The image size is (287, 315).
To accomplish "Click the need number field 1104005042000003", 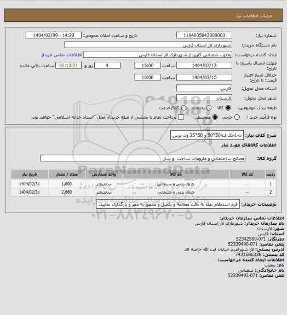I will [x=204, y=35].
